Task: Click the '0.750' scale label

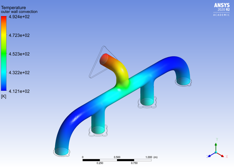Action: point(134,163)
